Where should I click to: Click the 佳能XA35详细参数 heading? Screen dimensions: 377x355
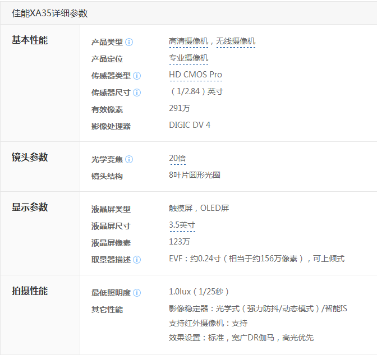(x=50, y=13)
